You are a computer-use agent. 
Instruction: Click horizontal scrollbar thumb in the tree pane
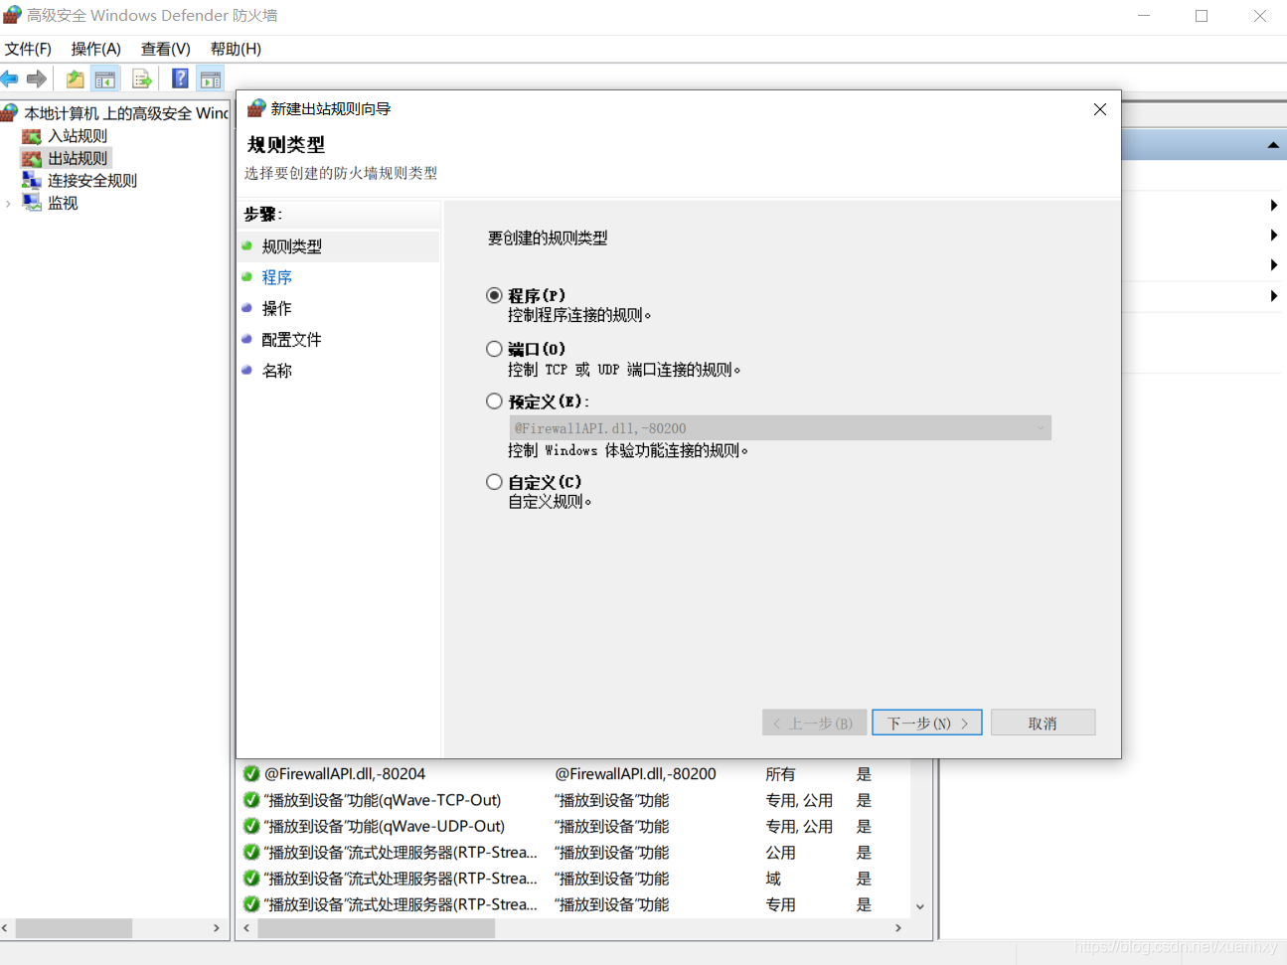pos(74,928)
